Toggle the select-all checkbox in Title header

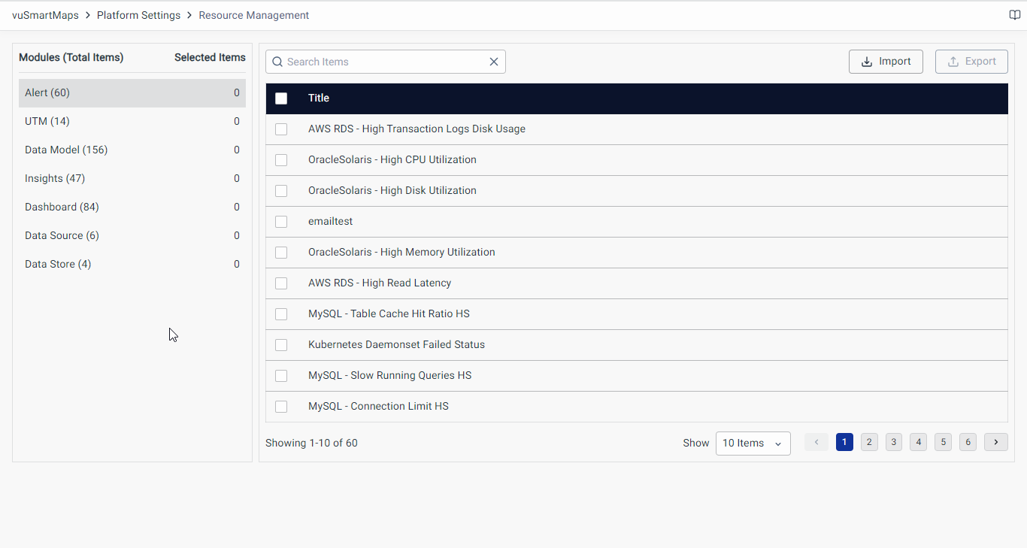pyautogui.click(x=281, y=98)
